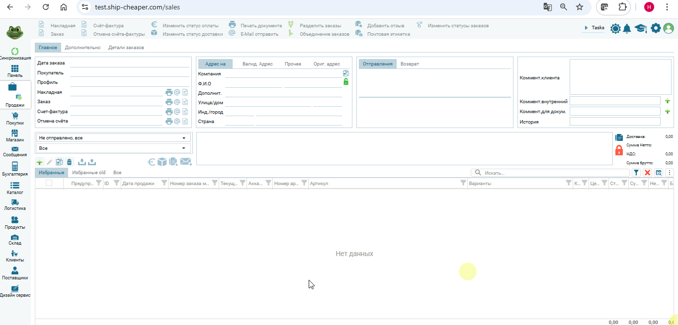Click 'Печать документа' toolbar button

[x=261, y=25]
